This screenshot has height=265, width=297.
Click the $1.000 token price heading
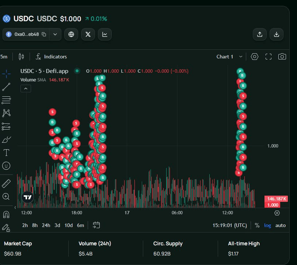pos(71,19)
